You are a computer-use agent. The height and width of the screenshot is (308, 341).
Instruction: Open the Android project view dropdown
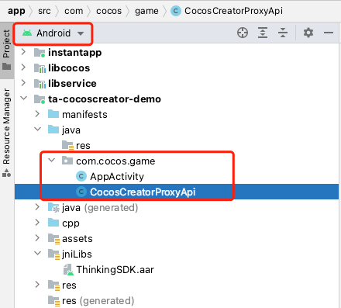53,33
